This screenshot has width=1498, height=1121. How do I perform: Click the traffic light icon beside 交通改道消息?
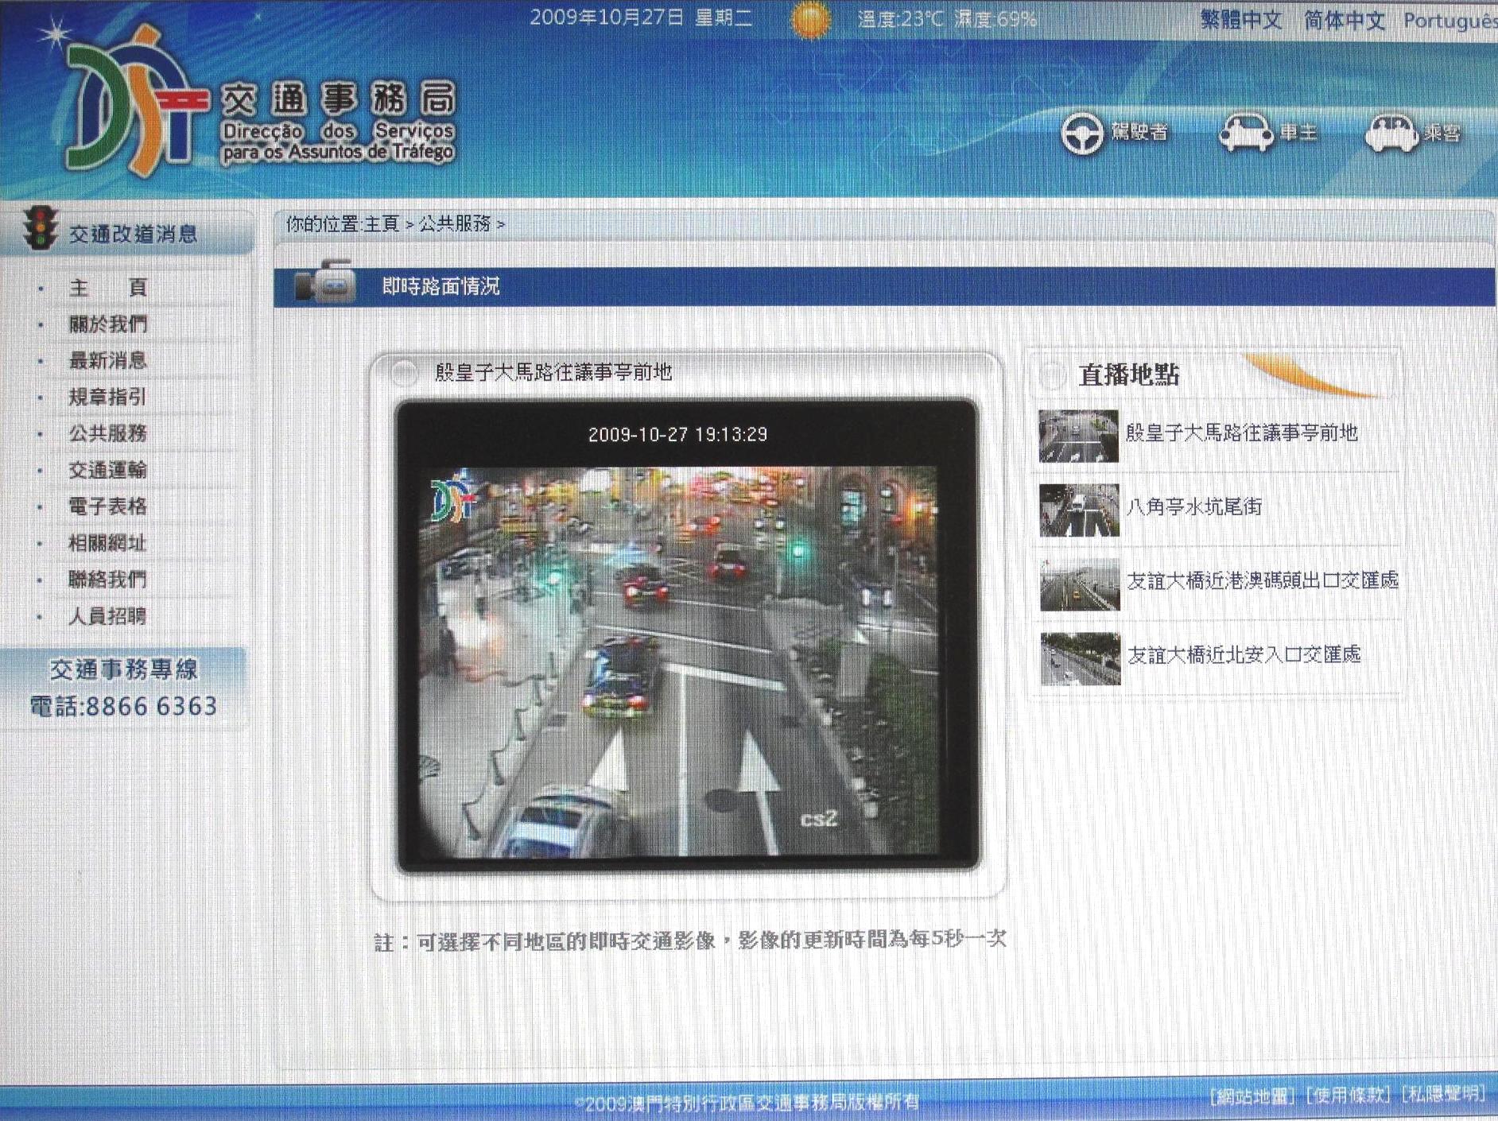tap(41, 229)
